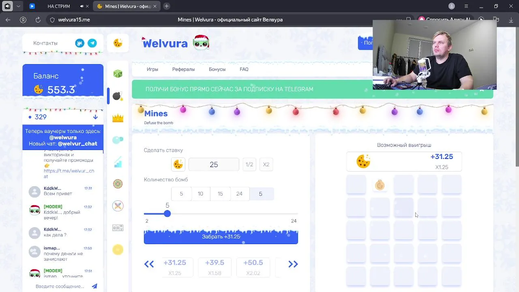This screenshot has width=519, height=292.
Task: Send chat message with paper plane icon
Action: pyautogui.click(x=94, y=286)
